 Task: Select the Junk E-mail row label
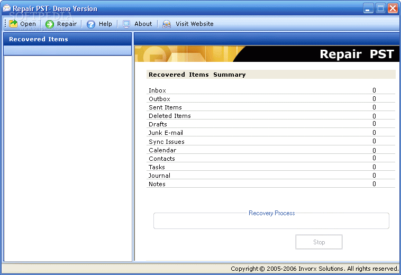point(166,133)
